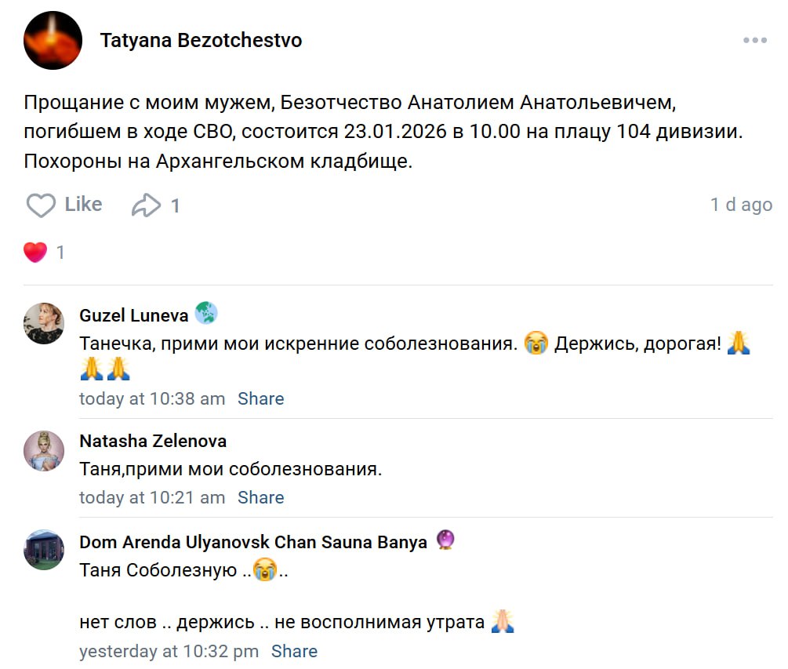Click the crystal ball badge icon
Screen dimensions: 788x669
point(445,540)
